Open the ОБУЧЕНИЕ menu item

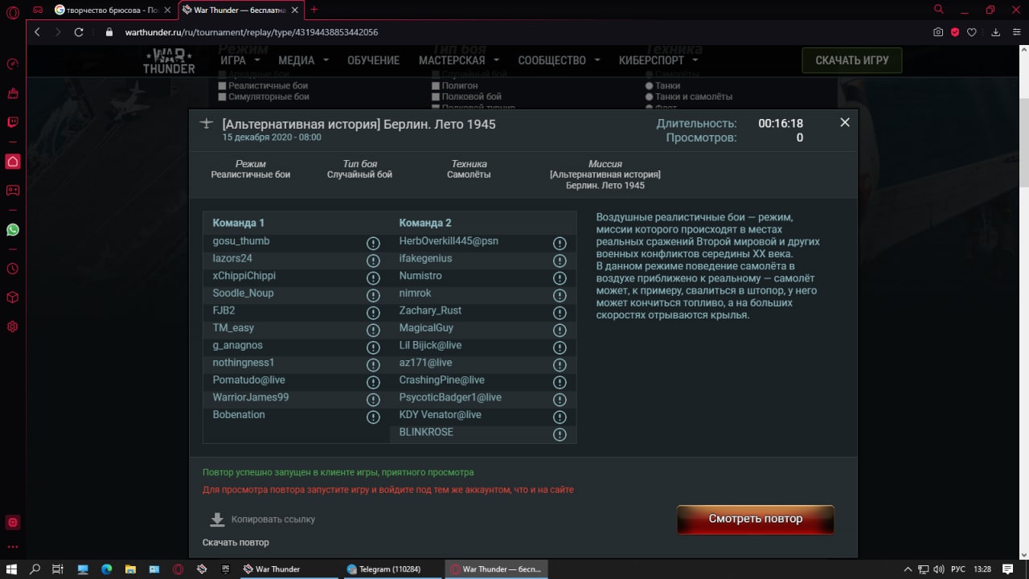click(x=373, y=60)
